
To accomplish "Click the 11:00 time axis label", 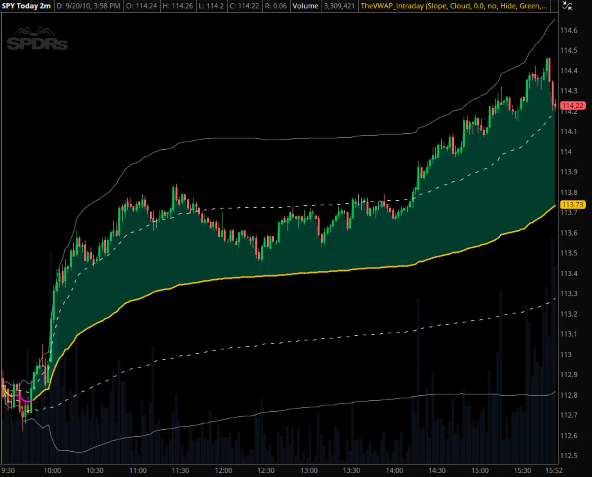I will 138,471.
